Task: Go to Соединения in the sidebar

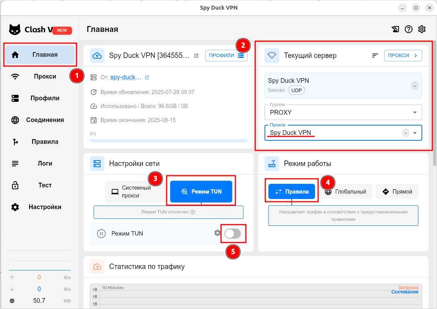Action: click(45, 120)
